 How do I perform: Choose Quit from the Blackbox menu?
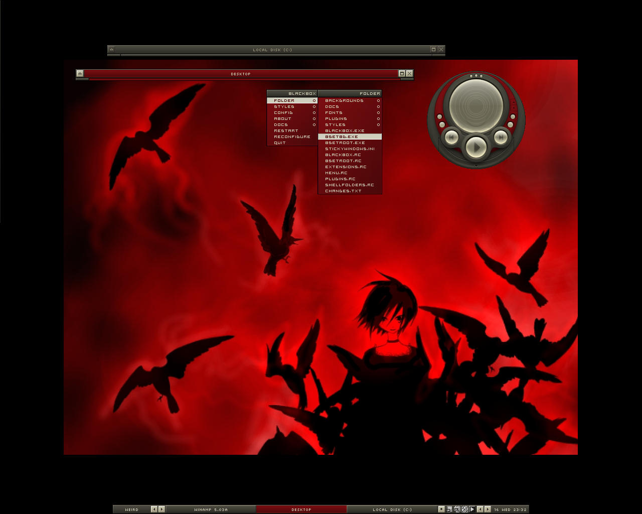(x=292, y=143)
